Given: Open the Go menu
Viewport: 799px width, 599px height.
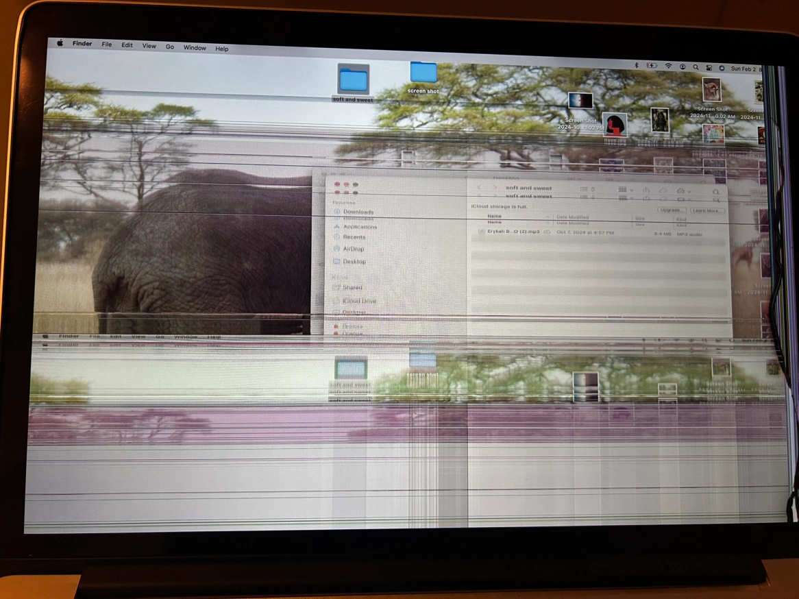Looking at the screenshot, I should pos(170,47).
